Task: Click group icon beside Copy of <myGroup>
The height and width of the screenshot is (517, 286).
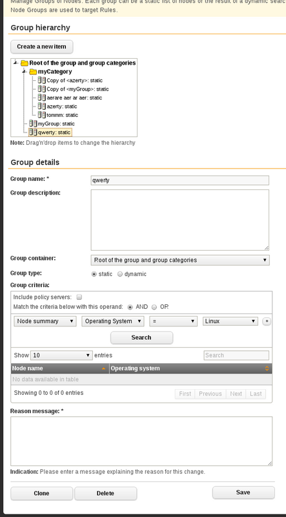Action: 42,89
